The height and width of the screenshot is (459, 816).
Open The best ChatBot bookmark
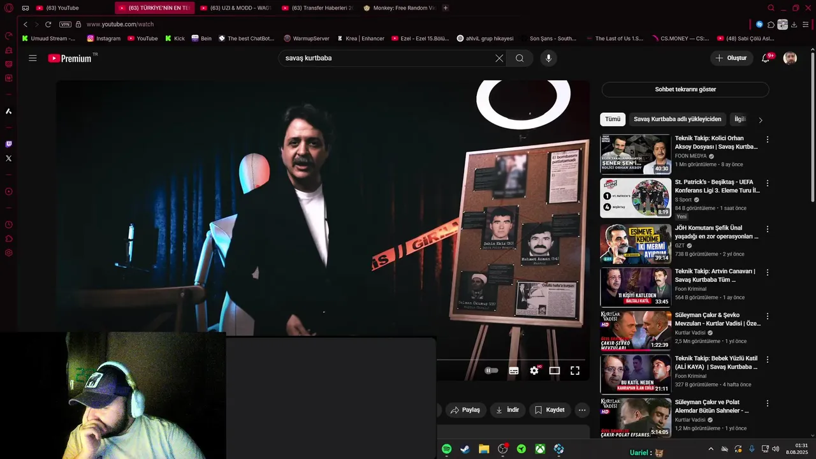(x=246, y=38)
